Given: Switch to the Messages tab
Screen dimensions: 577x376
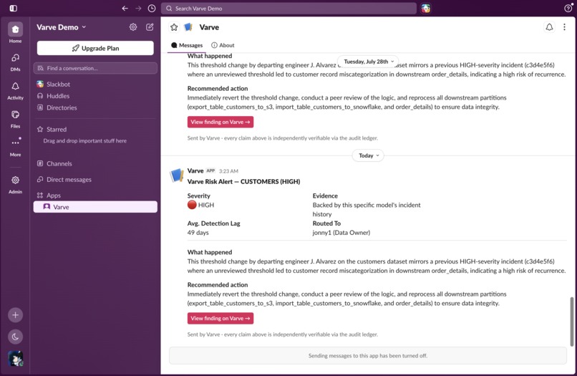Looking at the screenshot, I should (x=187, y=45).
